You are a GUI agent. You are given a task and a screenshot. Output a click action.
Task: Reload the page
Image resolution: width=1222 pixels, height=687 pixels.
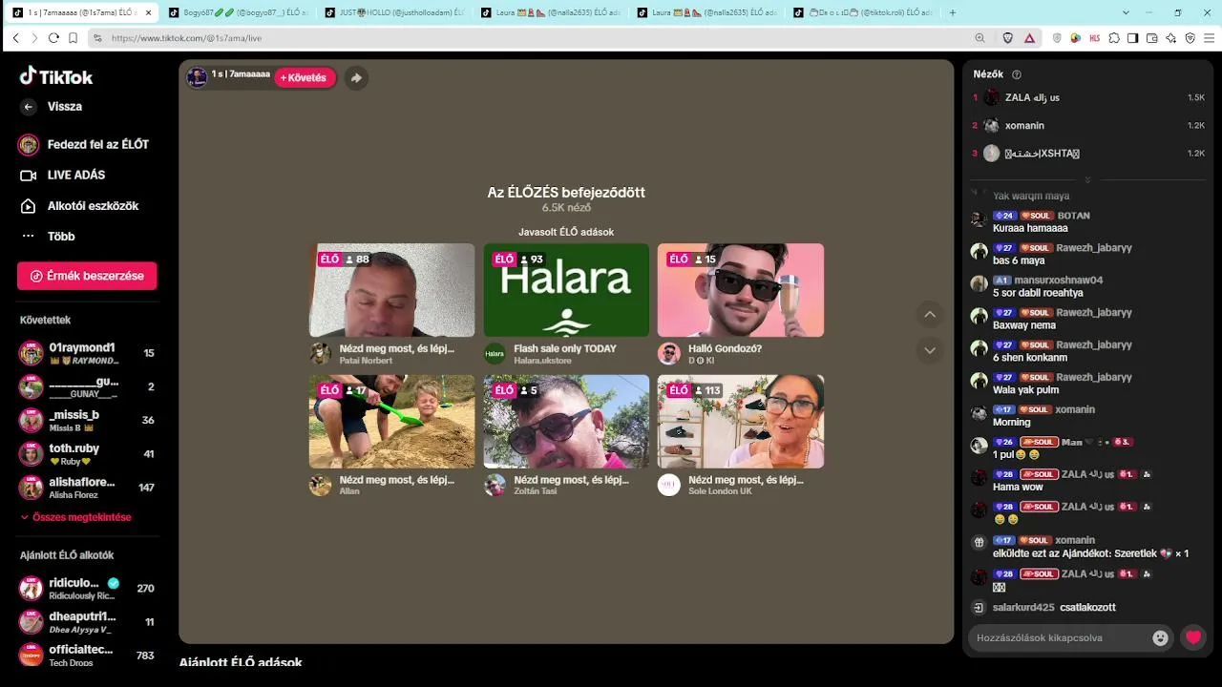[53, 38]
